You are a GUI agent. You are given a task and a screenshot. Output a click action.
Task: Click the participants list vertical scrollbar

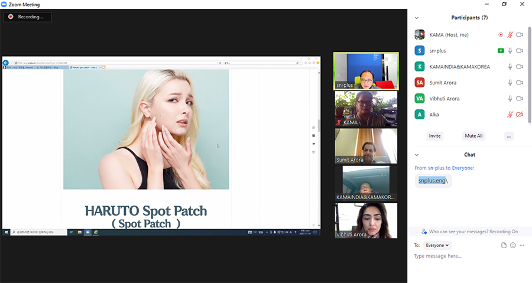(x=530, y=75)
